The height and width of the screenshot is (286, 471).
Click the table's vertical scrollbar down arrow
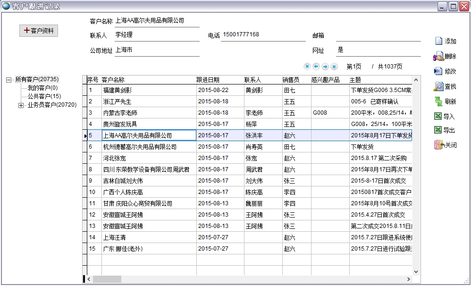(416, 272)
